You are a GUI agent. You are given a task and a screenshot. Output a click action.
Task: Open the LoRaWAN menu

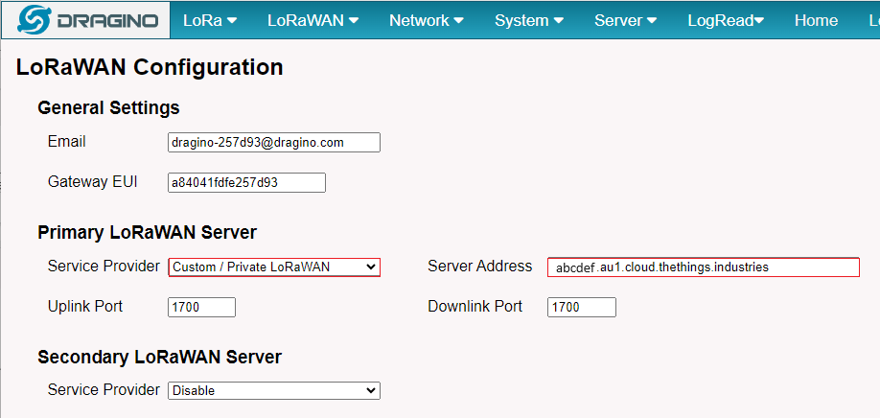[313, 21]
